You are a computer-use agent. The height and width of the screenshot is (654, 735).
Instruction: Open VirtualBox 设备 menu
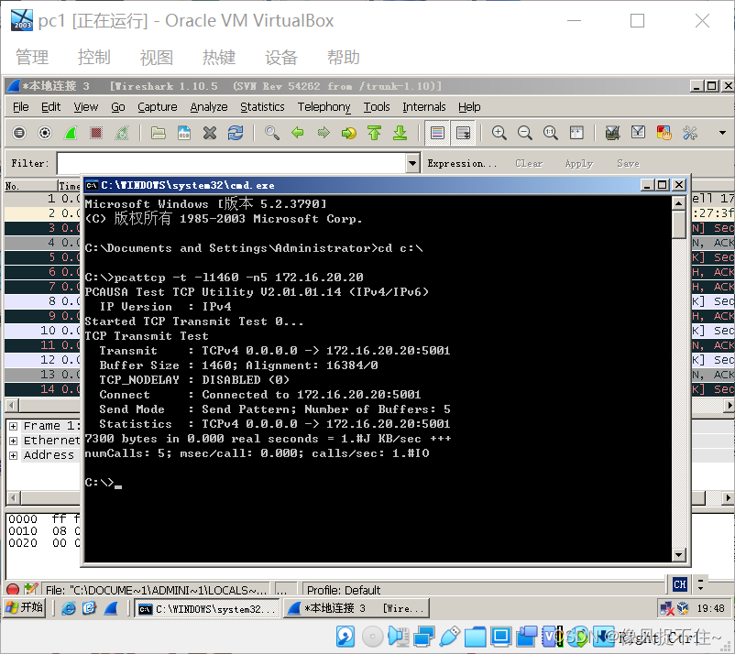(281, 57)
